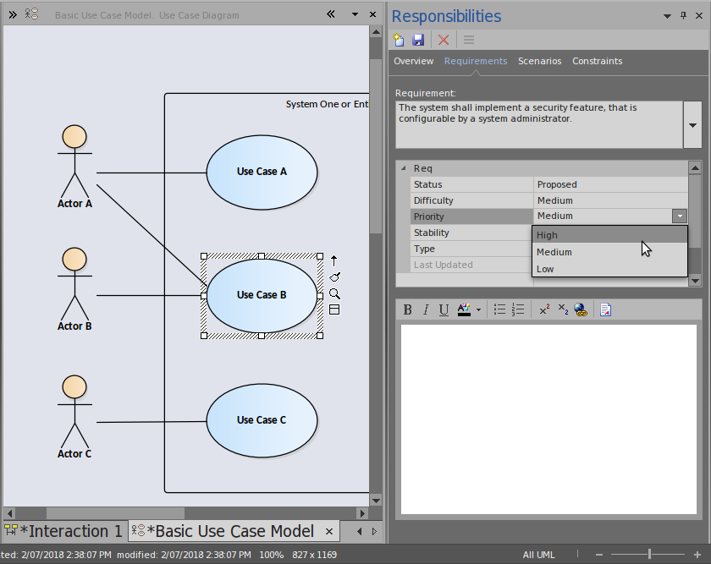The height and width of the screenshot is (564, 711).
Task: Open the Requirement text dropdown arrow
Action: tap(692, 125)
